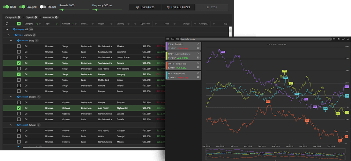
Task: Switch to the bar chart type icon
Action: (348, 39)
